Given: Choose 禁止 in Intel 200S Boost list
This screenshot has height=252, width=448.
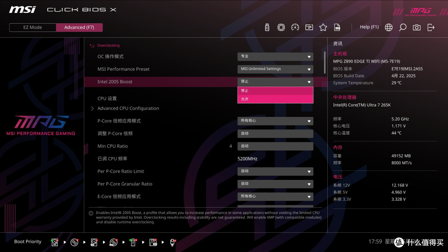Looking at the screenshot, I should point(275,91).
